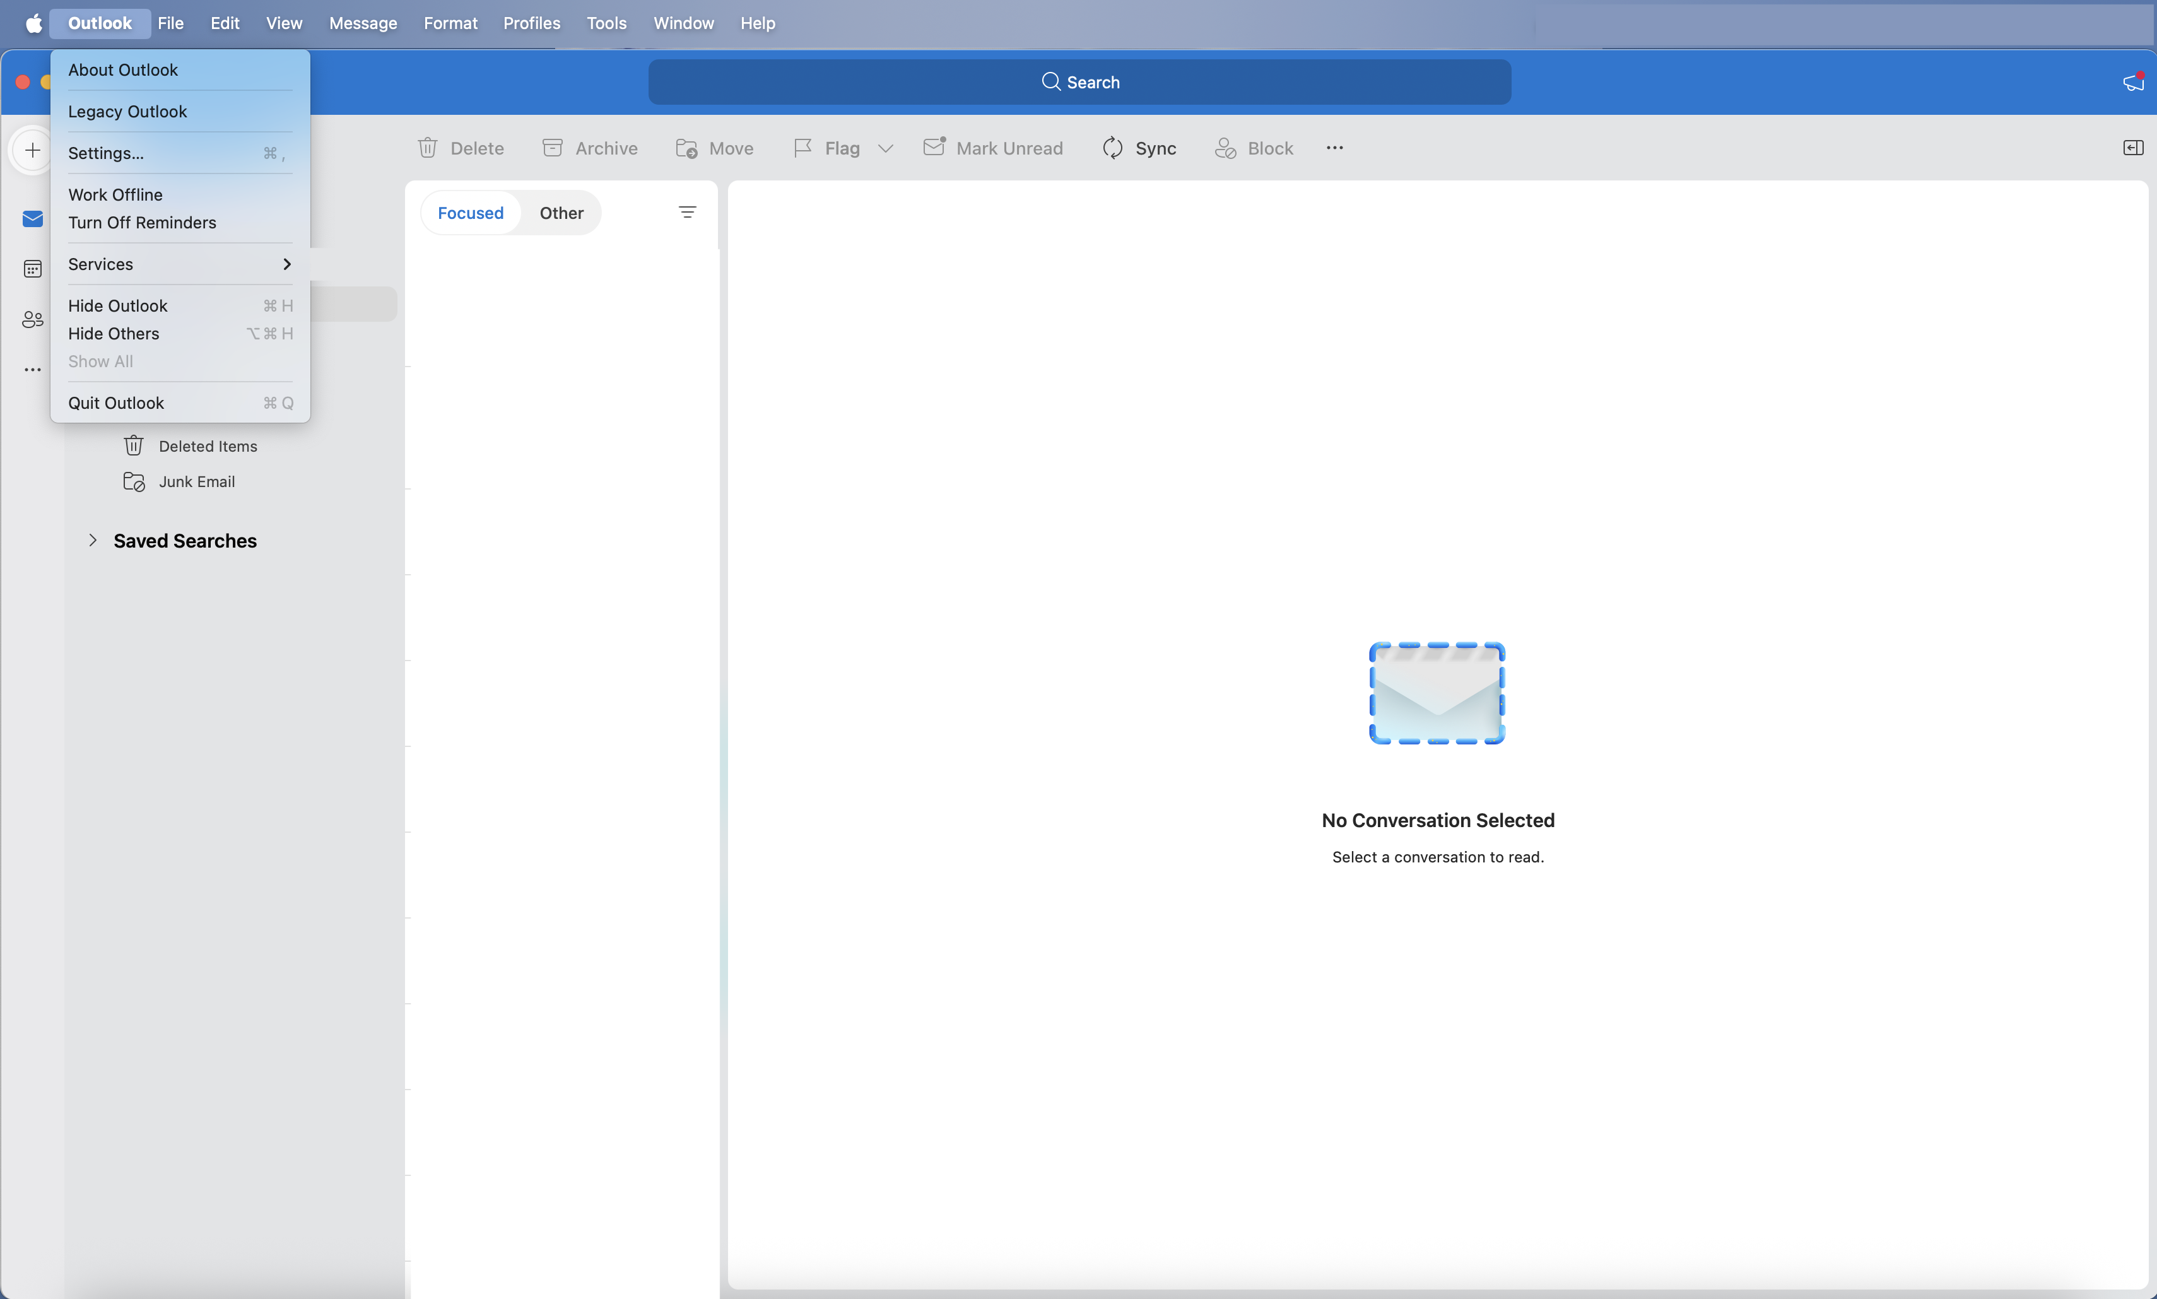Open the Message menu
2157x1299 pixels.
pos(363,23)
